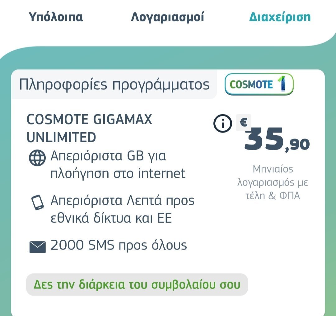Click the UNLIMITED word in plan title

[61, 137]
